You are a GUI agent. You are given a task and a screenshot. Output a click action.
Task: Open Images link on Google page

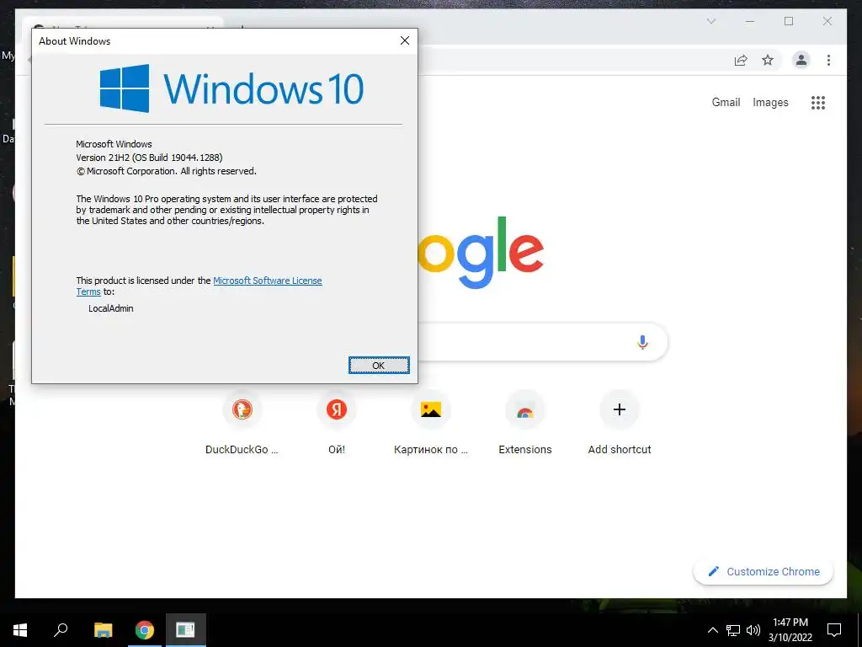(770, 102)
